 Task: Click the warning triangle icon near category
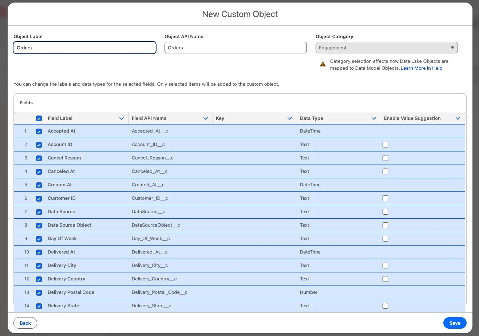322,64
